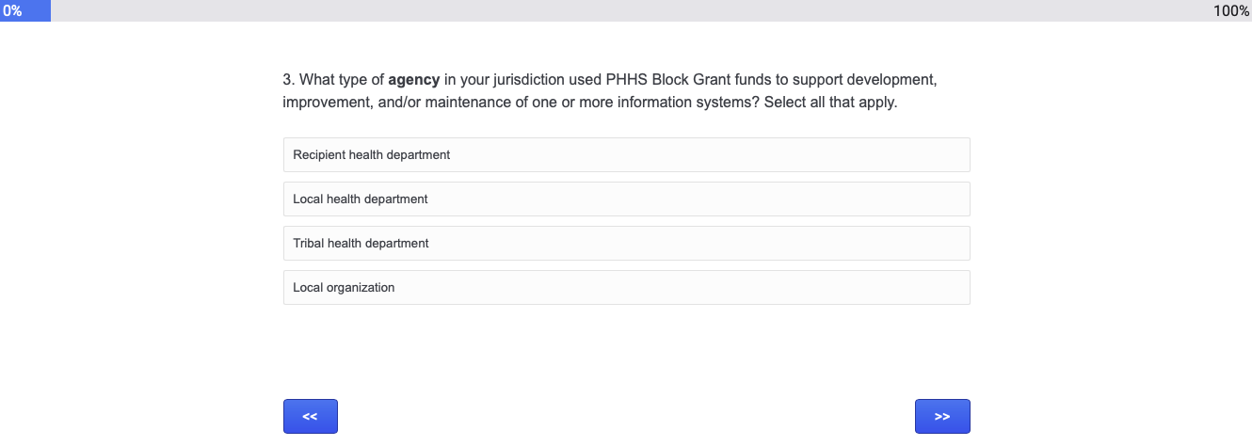
Task: Click the bold word "agency"
Action: [414, 79]
